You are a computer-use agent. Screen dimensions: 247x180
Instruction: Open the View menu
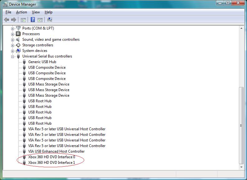point(36,12)
